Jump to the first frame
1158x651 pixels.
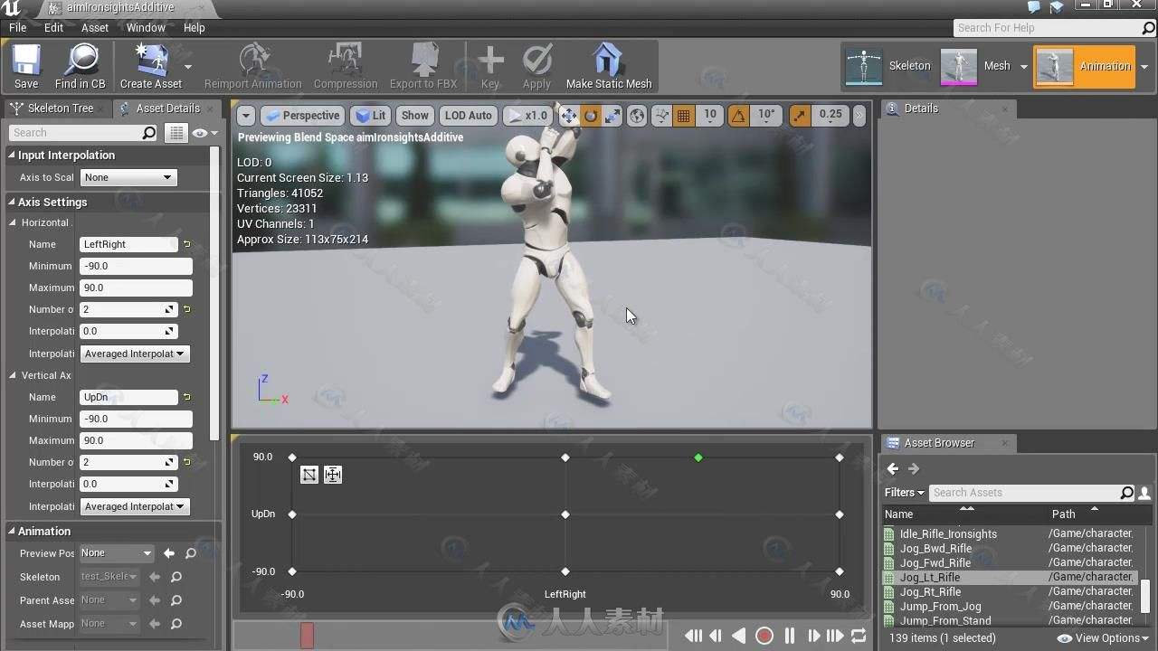click(x=692, y=636)
